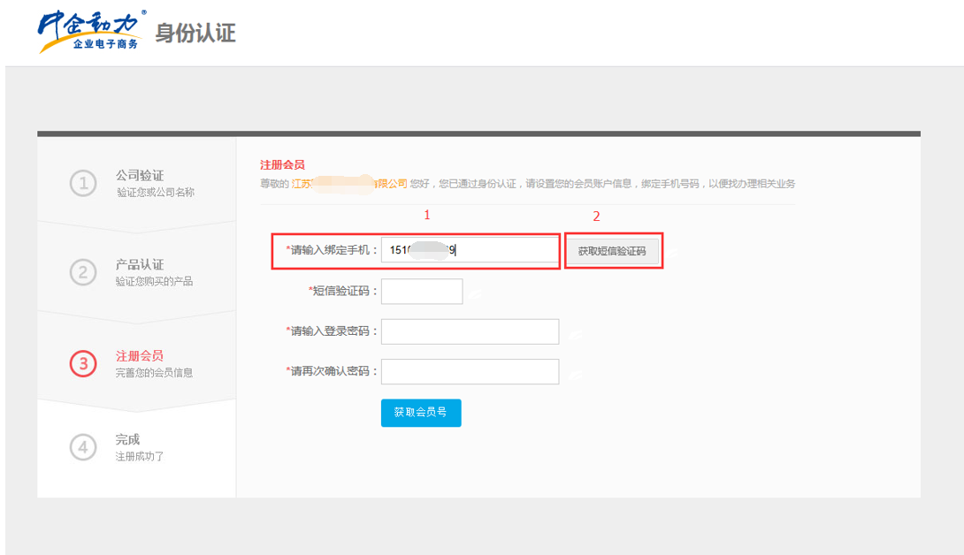Image resolution: width=964 pixels, height=555 pixels.
Task: Select the 公司验证 step in sidebar
Action: 140,176
